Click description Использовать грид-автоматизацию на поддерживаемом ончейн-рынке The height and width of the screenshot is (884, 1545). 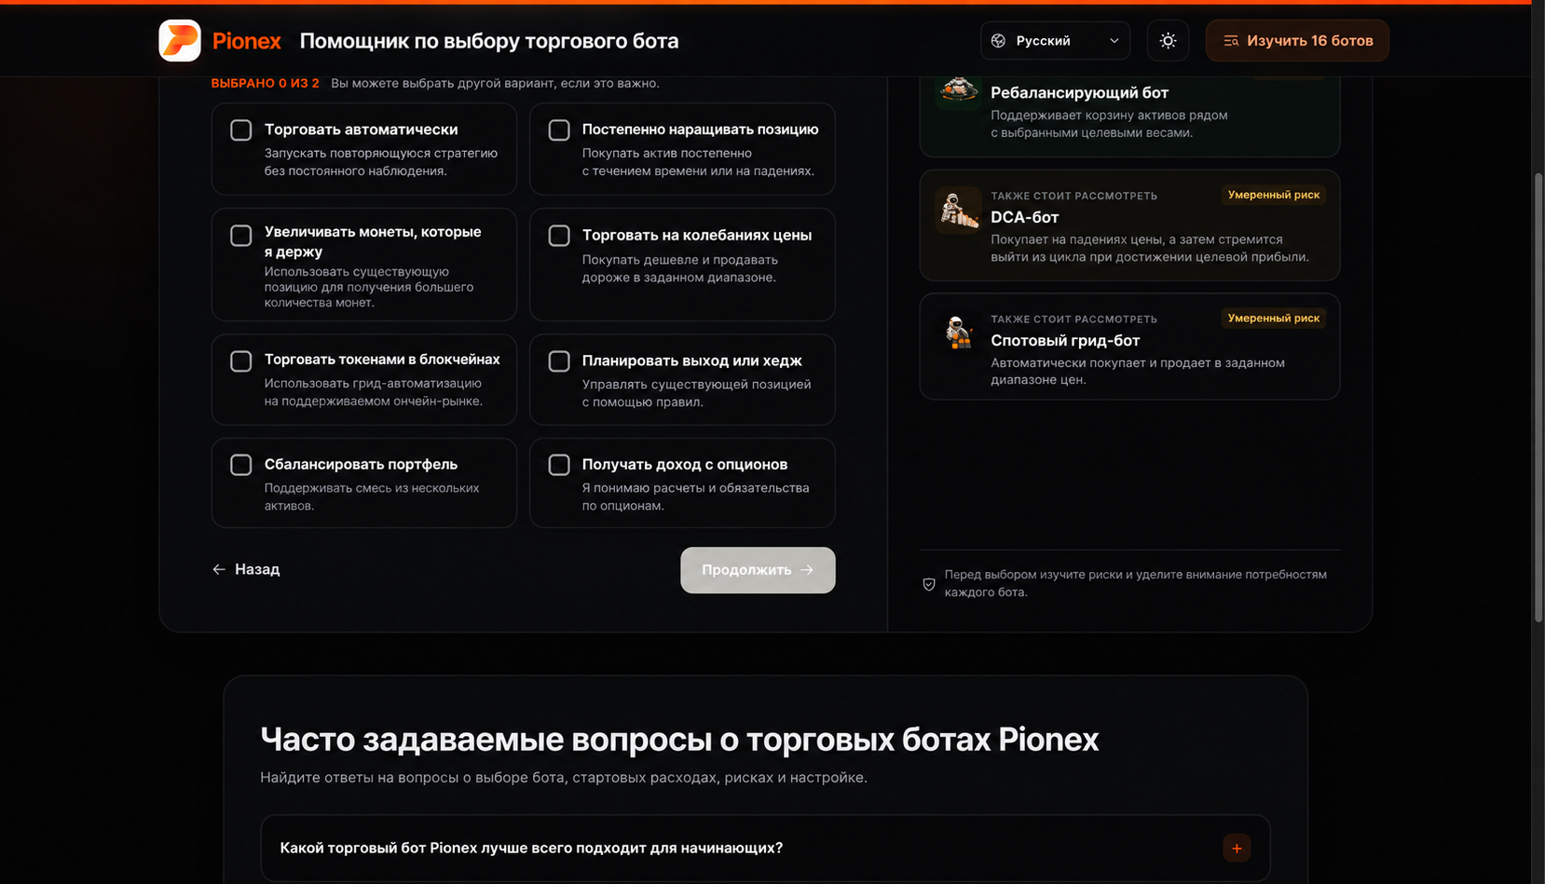[x=373, y=392]
